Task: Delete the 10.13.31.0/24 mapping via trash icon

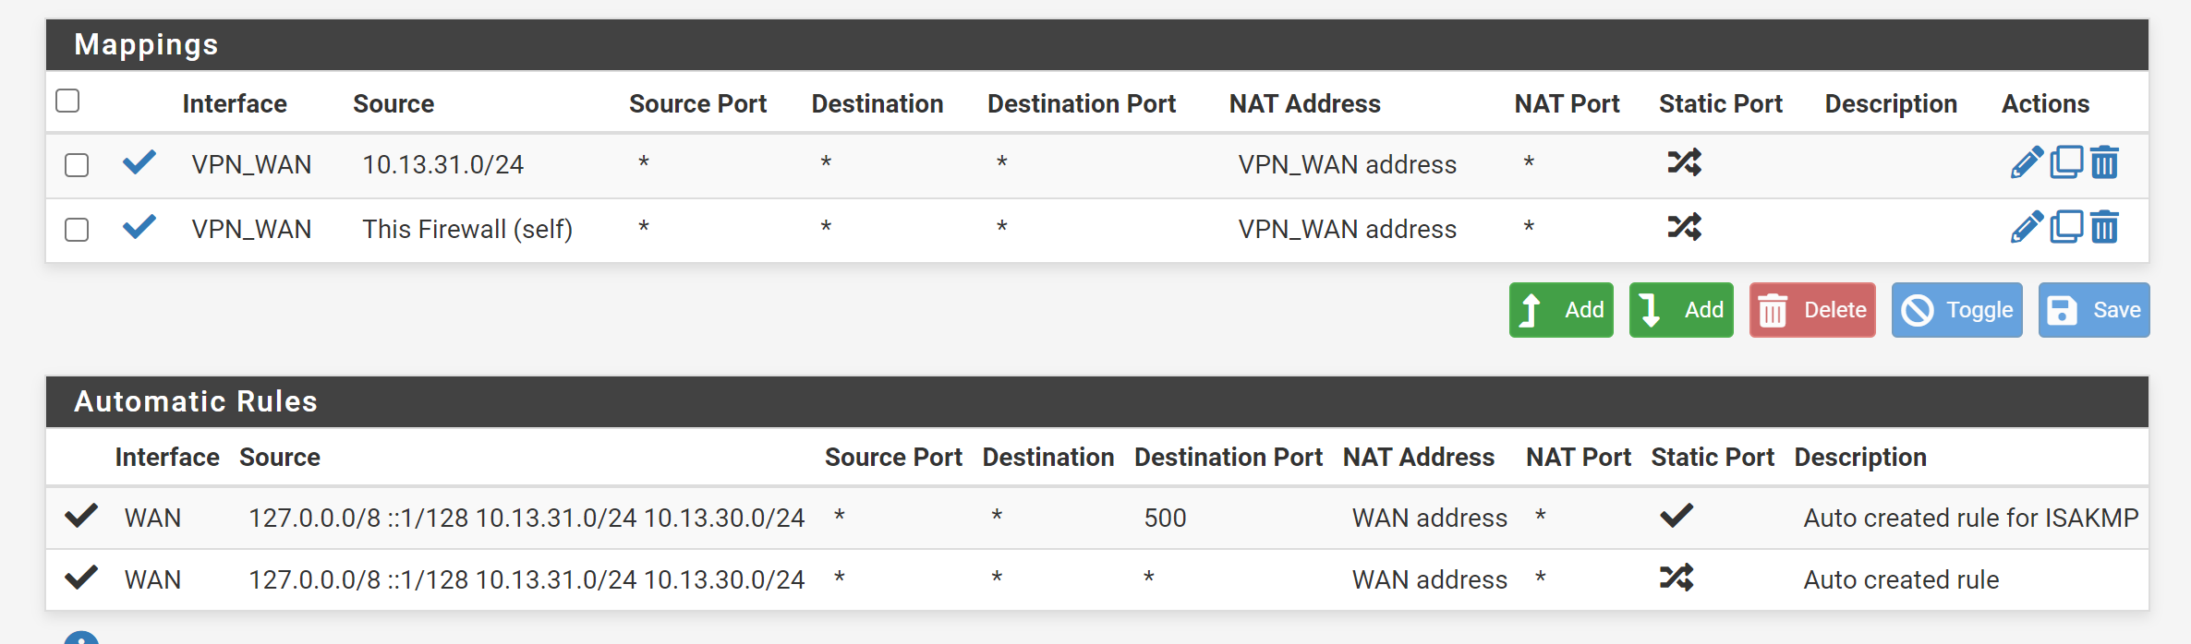Action: (x=2104, y=162)
